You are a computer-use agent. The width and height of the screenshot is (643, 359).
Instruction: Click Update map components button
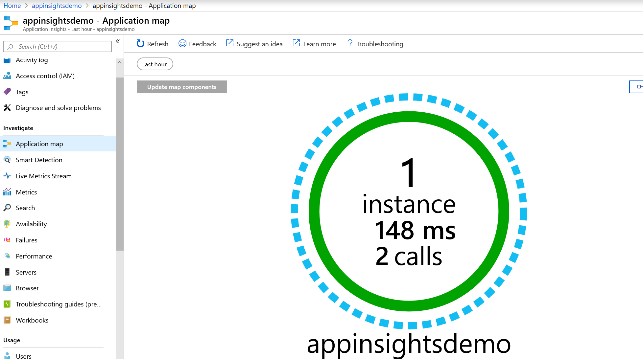tap(182, 87)
